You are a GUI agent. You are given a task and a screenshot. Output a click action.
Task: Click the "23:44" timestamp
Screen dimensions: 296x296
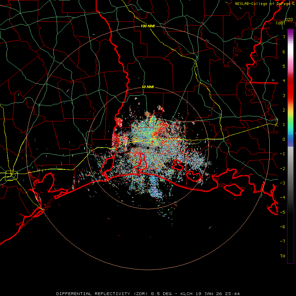point(232,294)
